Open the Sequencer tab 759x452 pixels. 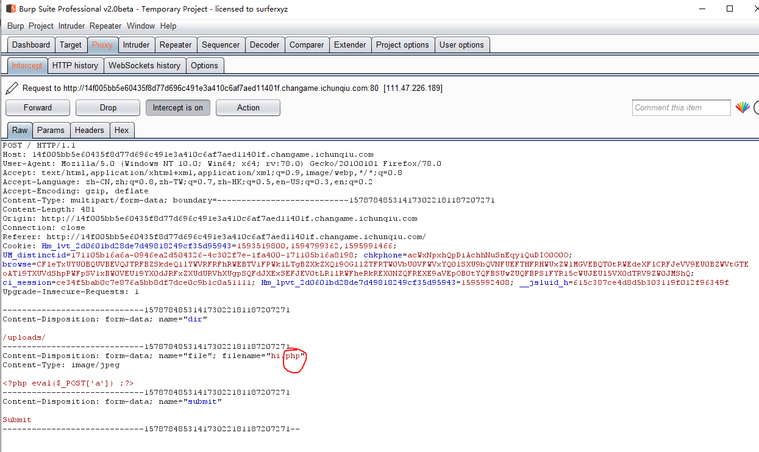coord(221,45)
